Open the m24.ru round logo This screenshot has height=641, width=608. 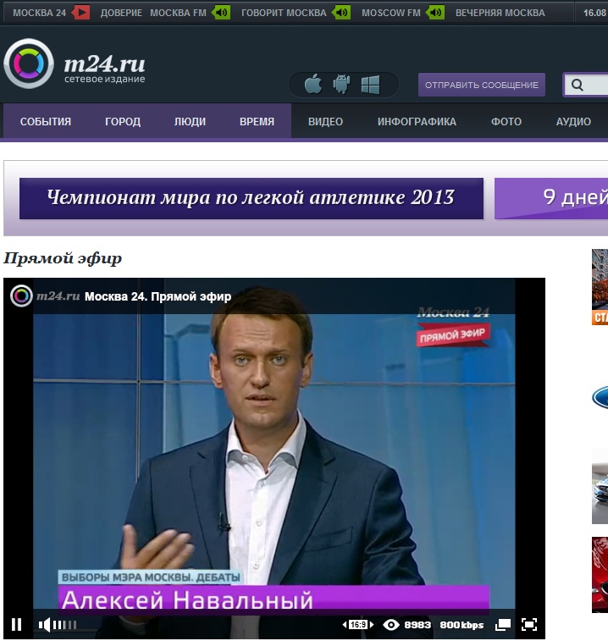28,64
